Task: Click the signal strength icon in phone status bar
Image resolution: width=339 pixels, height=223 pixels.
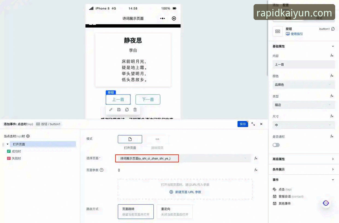Action: (91, 8)
